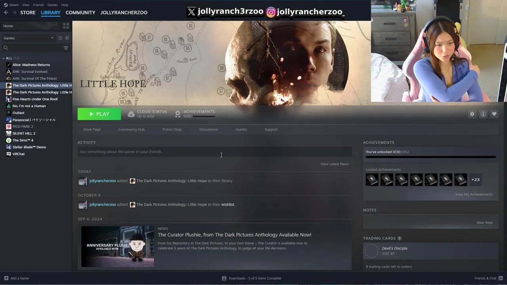The image size is (507, 285).
Task: Show ready-to-play games filter icon
Action: coord(67,38)
